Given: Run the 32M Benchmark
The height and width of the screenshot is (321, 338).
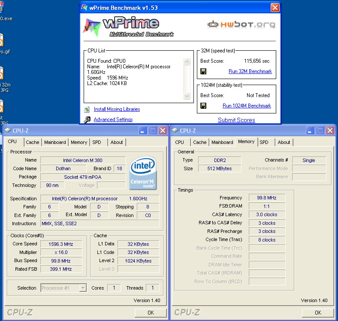Looking at the screenshot, I should [250, 71].
